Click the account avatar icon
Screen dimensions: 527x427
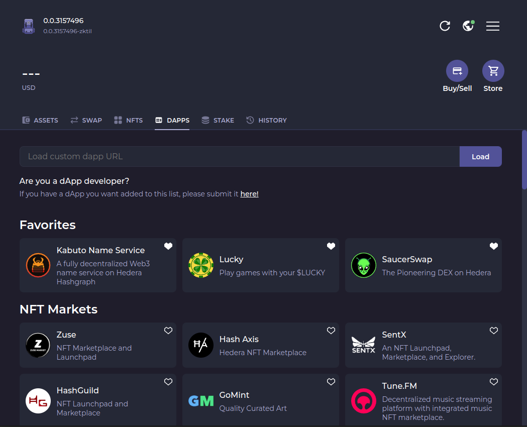29,26
